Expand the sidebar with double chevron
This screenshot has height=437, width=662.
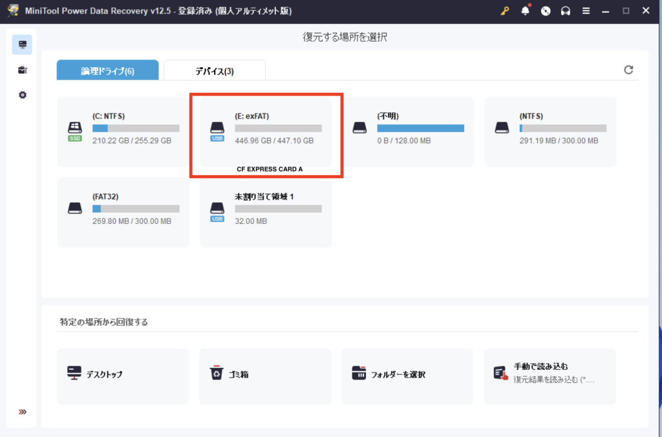23,412
